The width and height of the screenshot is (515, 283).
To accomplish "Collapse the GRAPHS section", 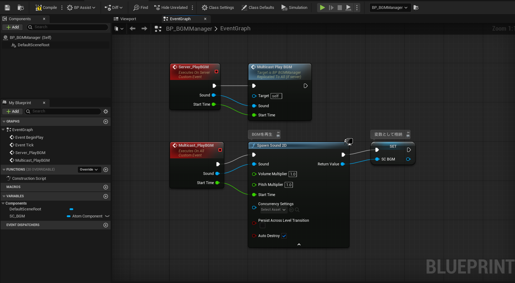I will (x=4, y=122).
